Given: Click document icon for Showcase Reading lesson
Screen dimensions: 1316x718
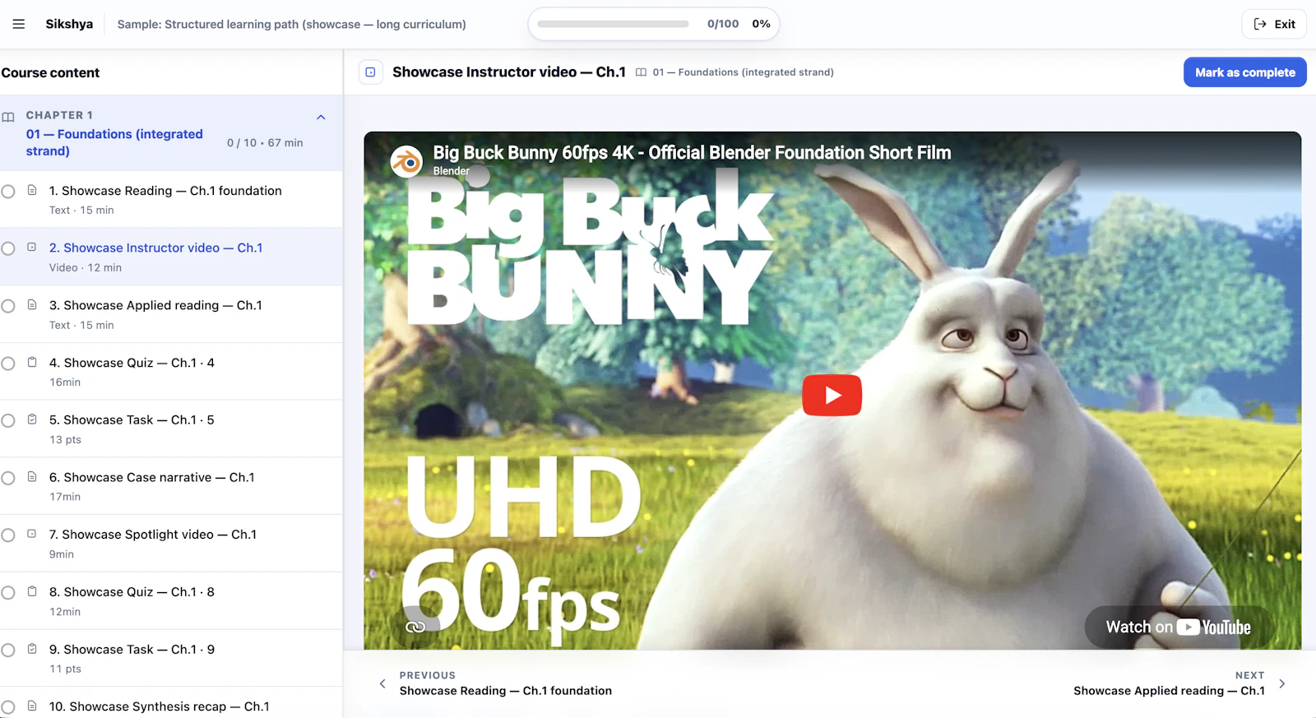Looking at the screenshot, I should [x=32, y=190].
